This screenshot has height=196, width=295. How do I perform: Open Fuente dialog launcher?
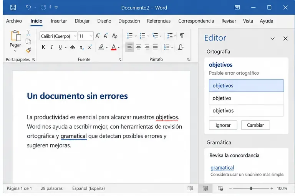[120, 60]
